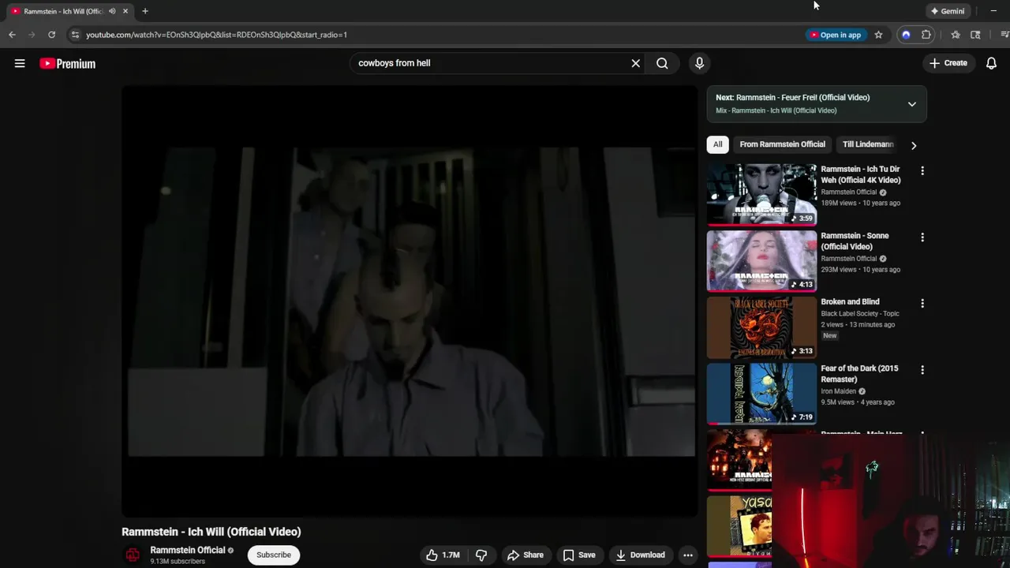The width and height of the screenshot is (1010, 568).
Task: Open the YouTube guide hamburger menu
Action: click(x=20, y=63)
